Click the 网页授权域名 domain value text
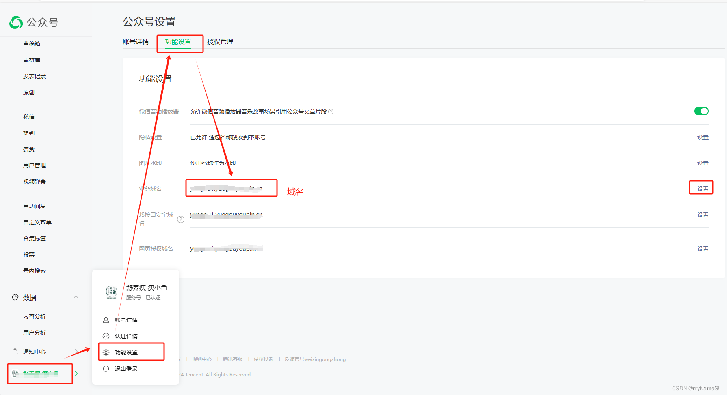The image size is (727, 395). [x=226, y=249]
